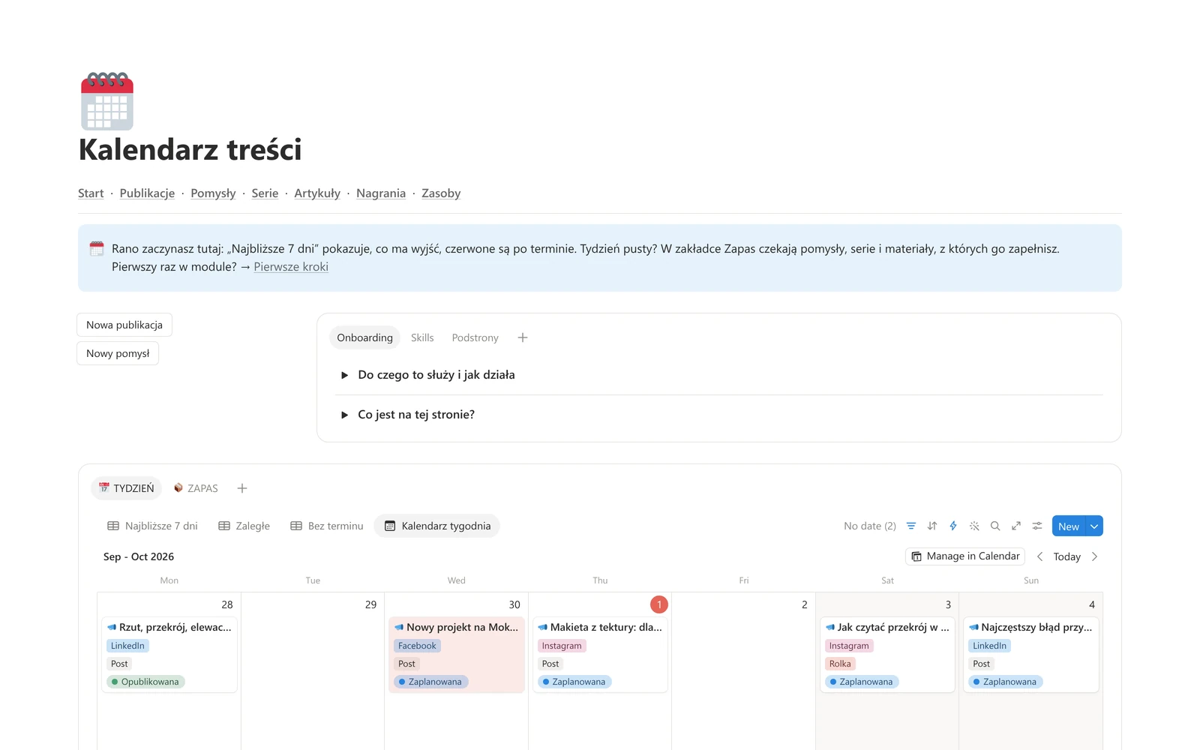Click calendar emoji in the blue callout
Image resolution: width=1200 pixels, height=750 pixels.
pyautogui.click(x=97, y=248)
